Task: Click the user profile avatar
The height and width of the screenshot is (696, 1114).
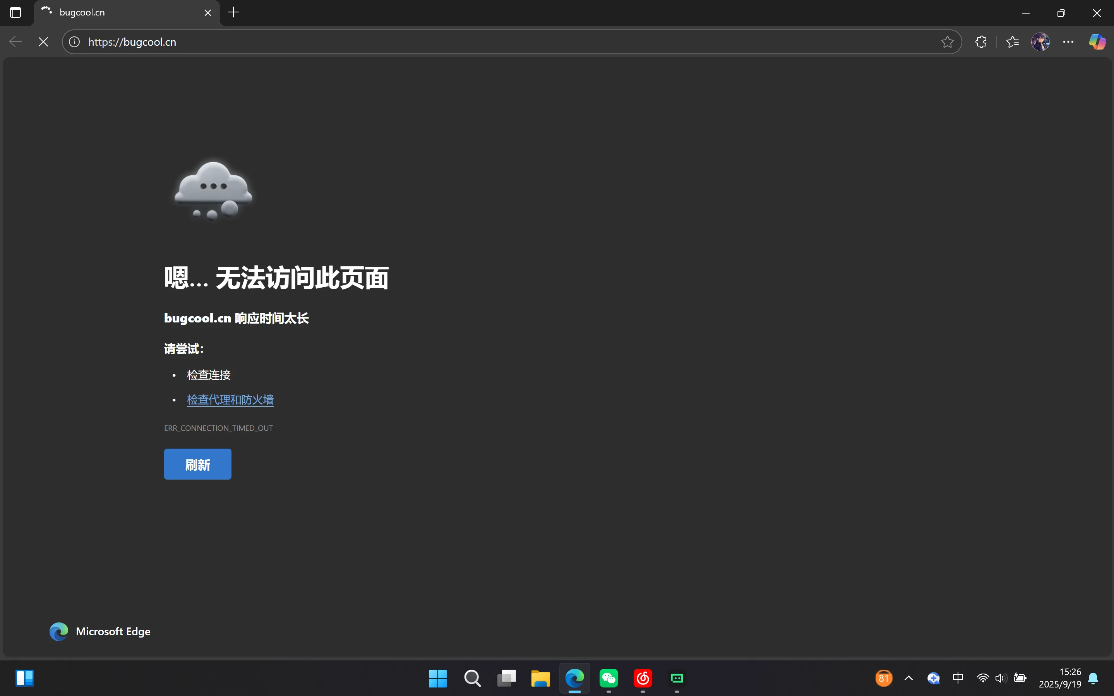Action: click(1040, 42)
